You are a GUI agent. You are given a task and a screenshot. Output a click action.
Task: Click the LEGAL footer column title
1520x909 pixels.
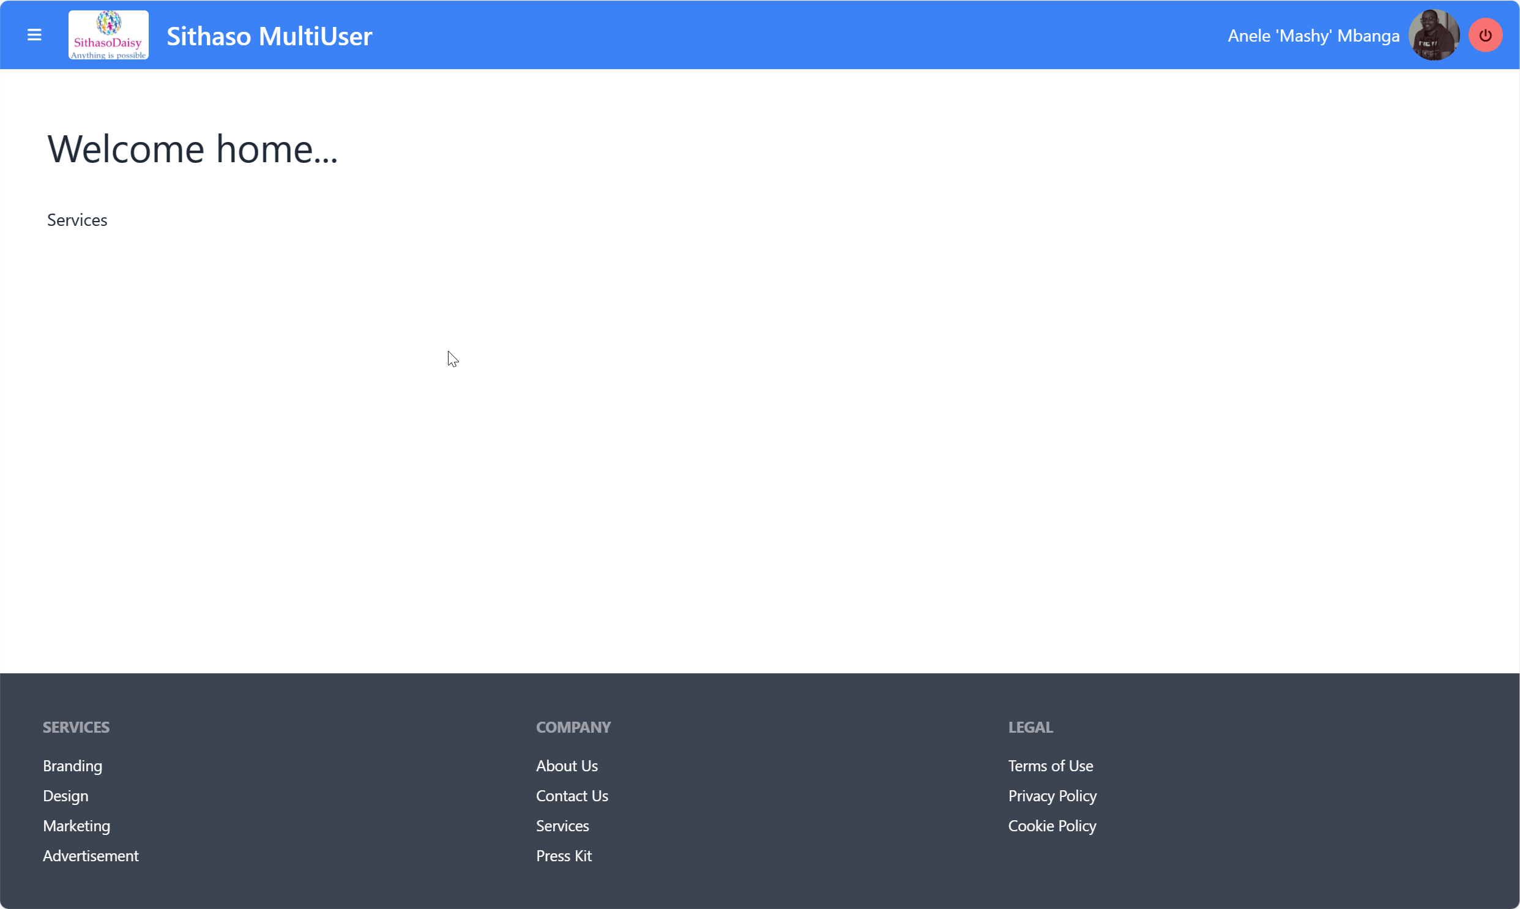(x=1030, y=727)
